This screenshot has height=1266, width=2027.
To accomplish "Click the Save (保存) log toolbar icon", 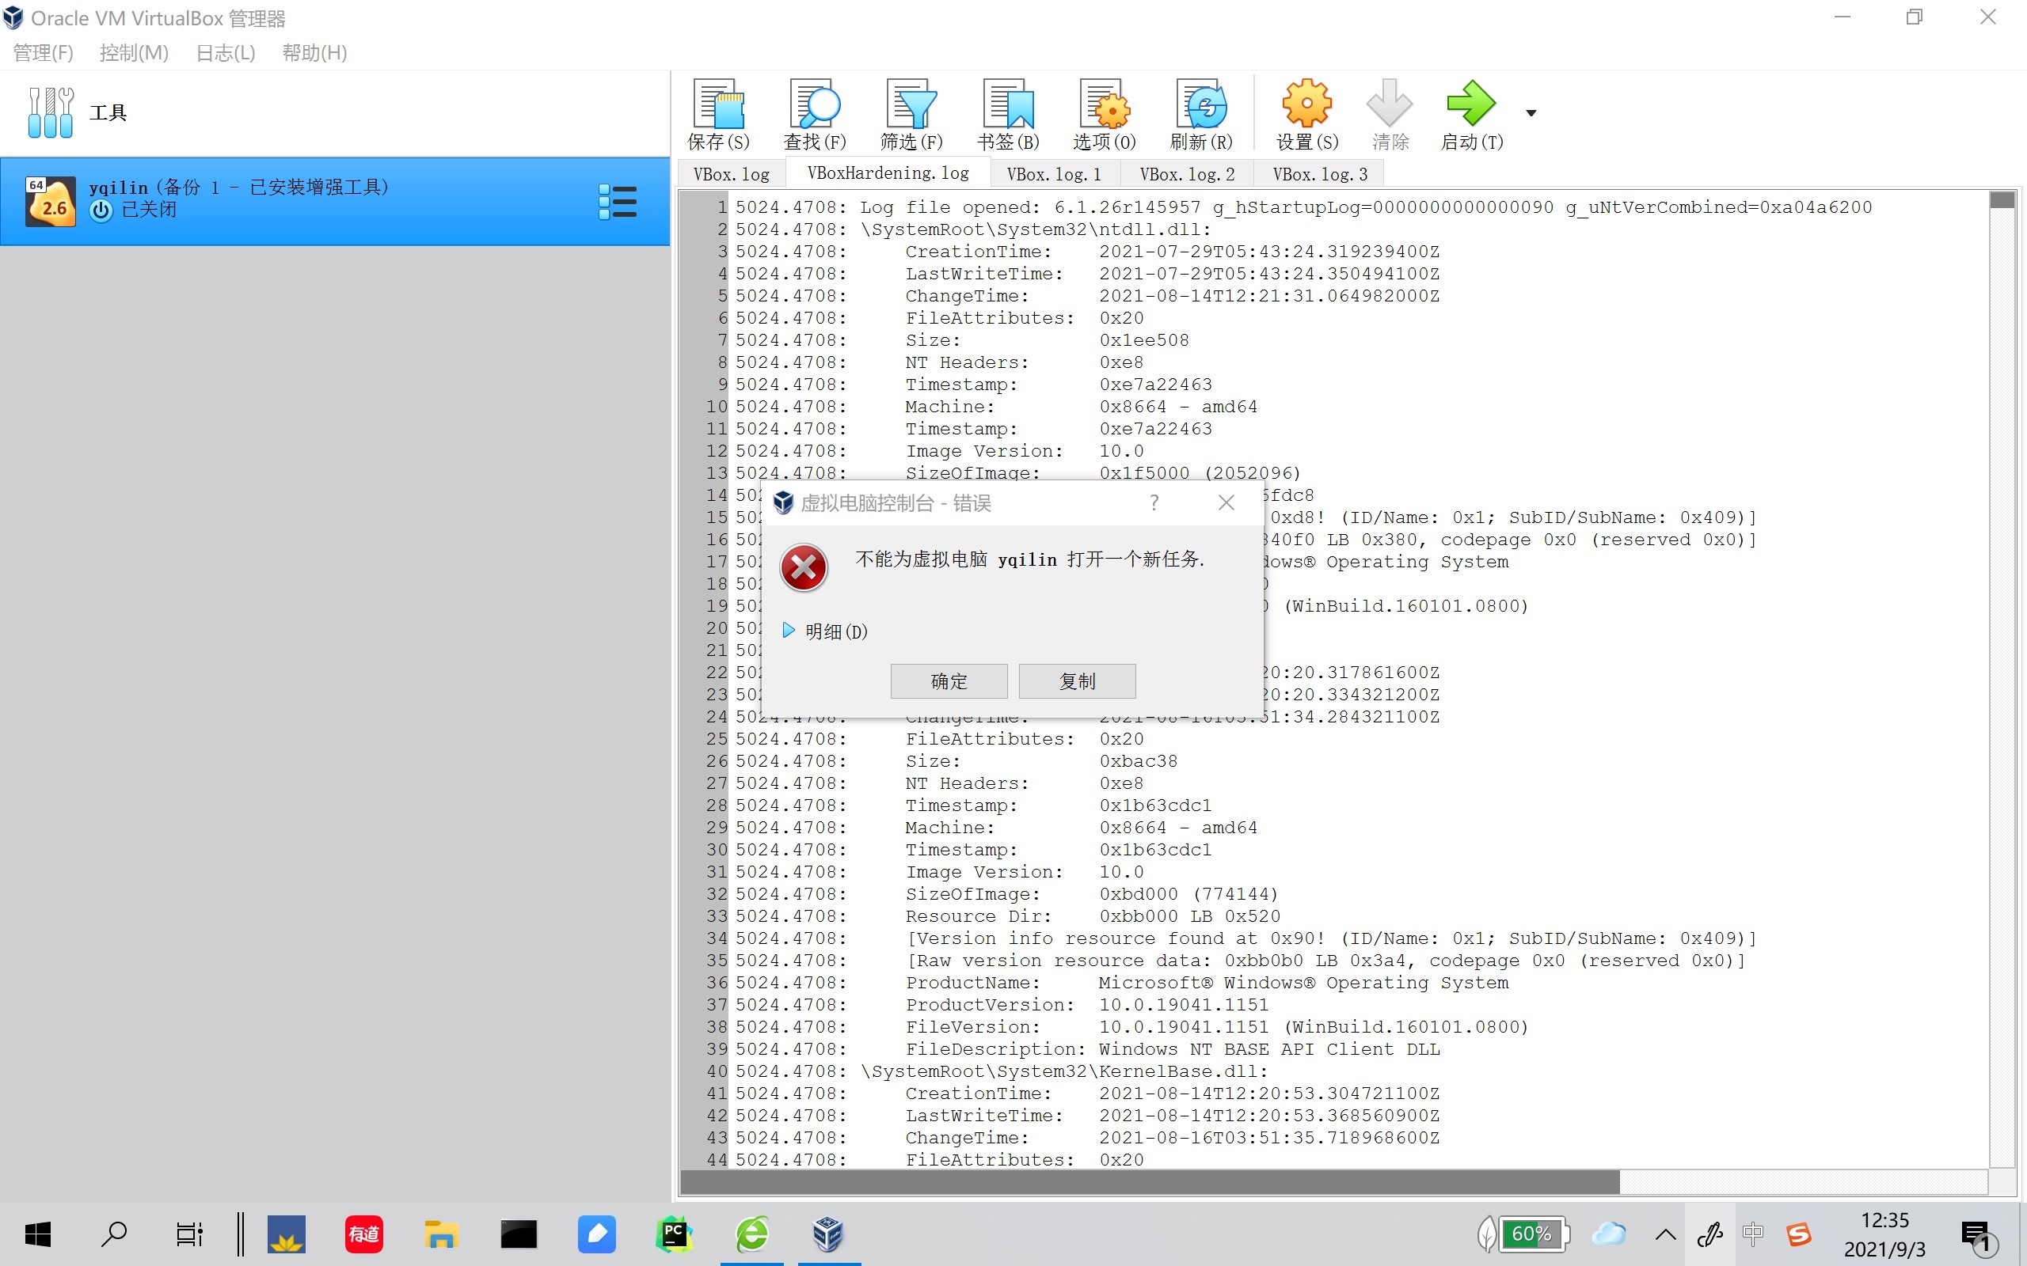I will pos(718,115).
